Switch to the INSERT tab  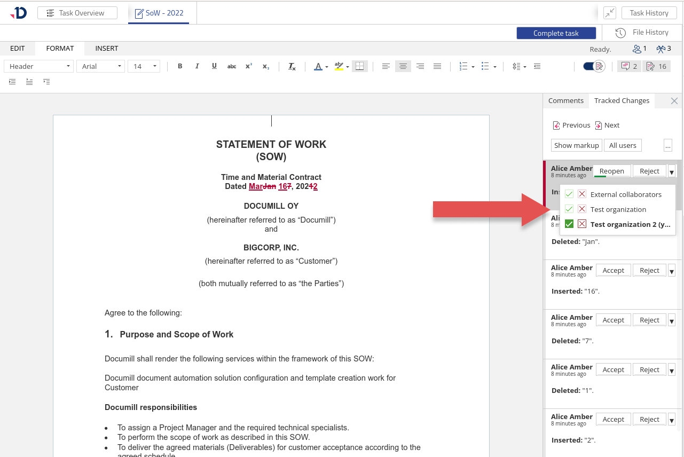pyautogui.click(x=107, y=49)
